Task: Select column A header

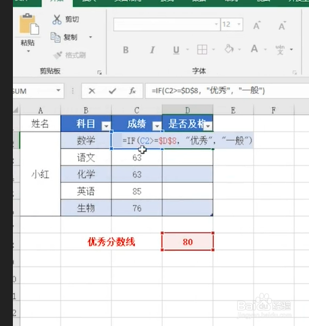Action: click(41, 110)
